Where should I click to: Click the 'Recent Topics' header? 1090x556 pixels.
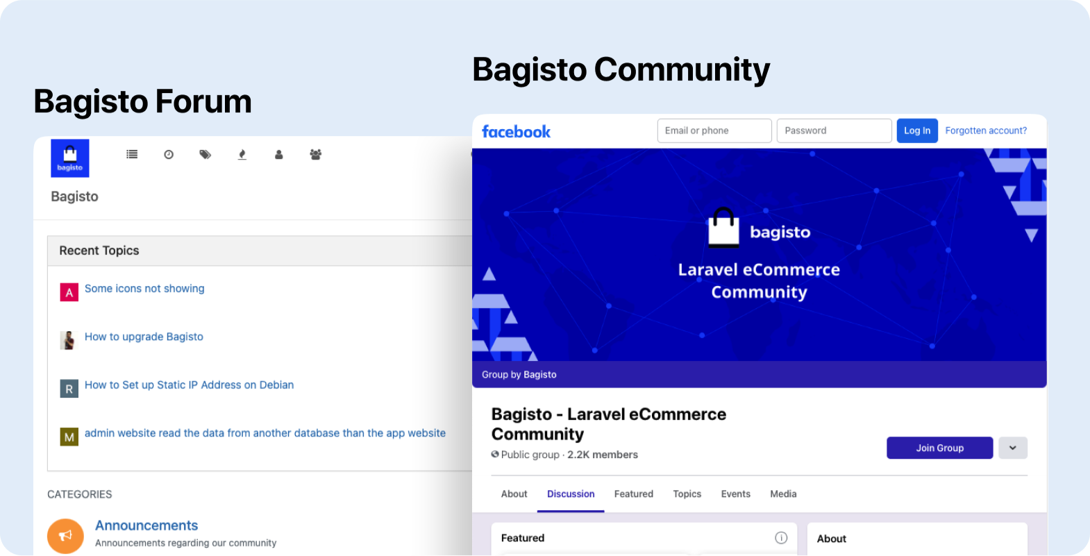tap(99, 251)
